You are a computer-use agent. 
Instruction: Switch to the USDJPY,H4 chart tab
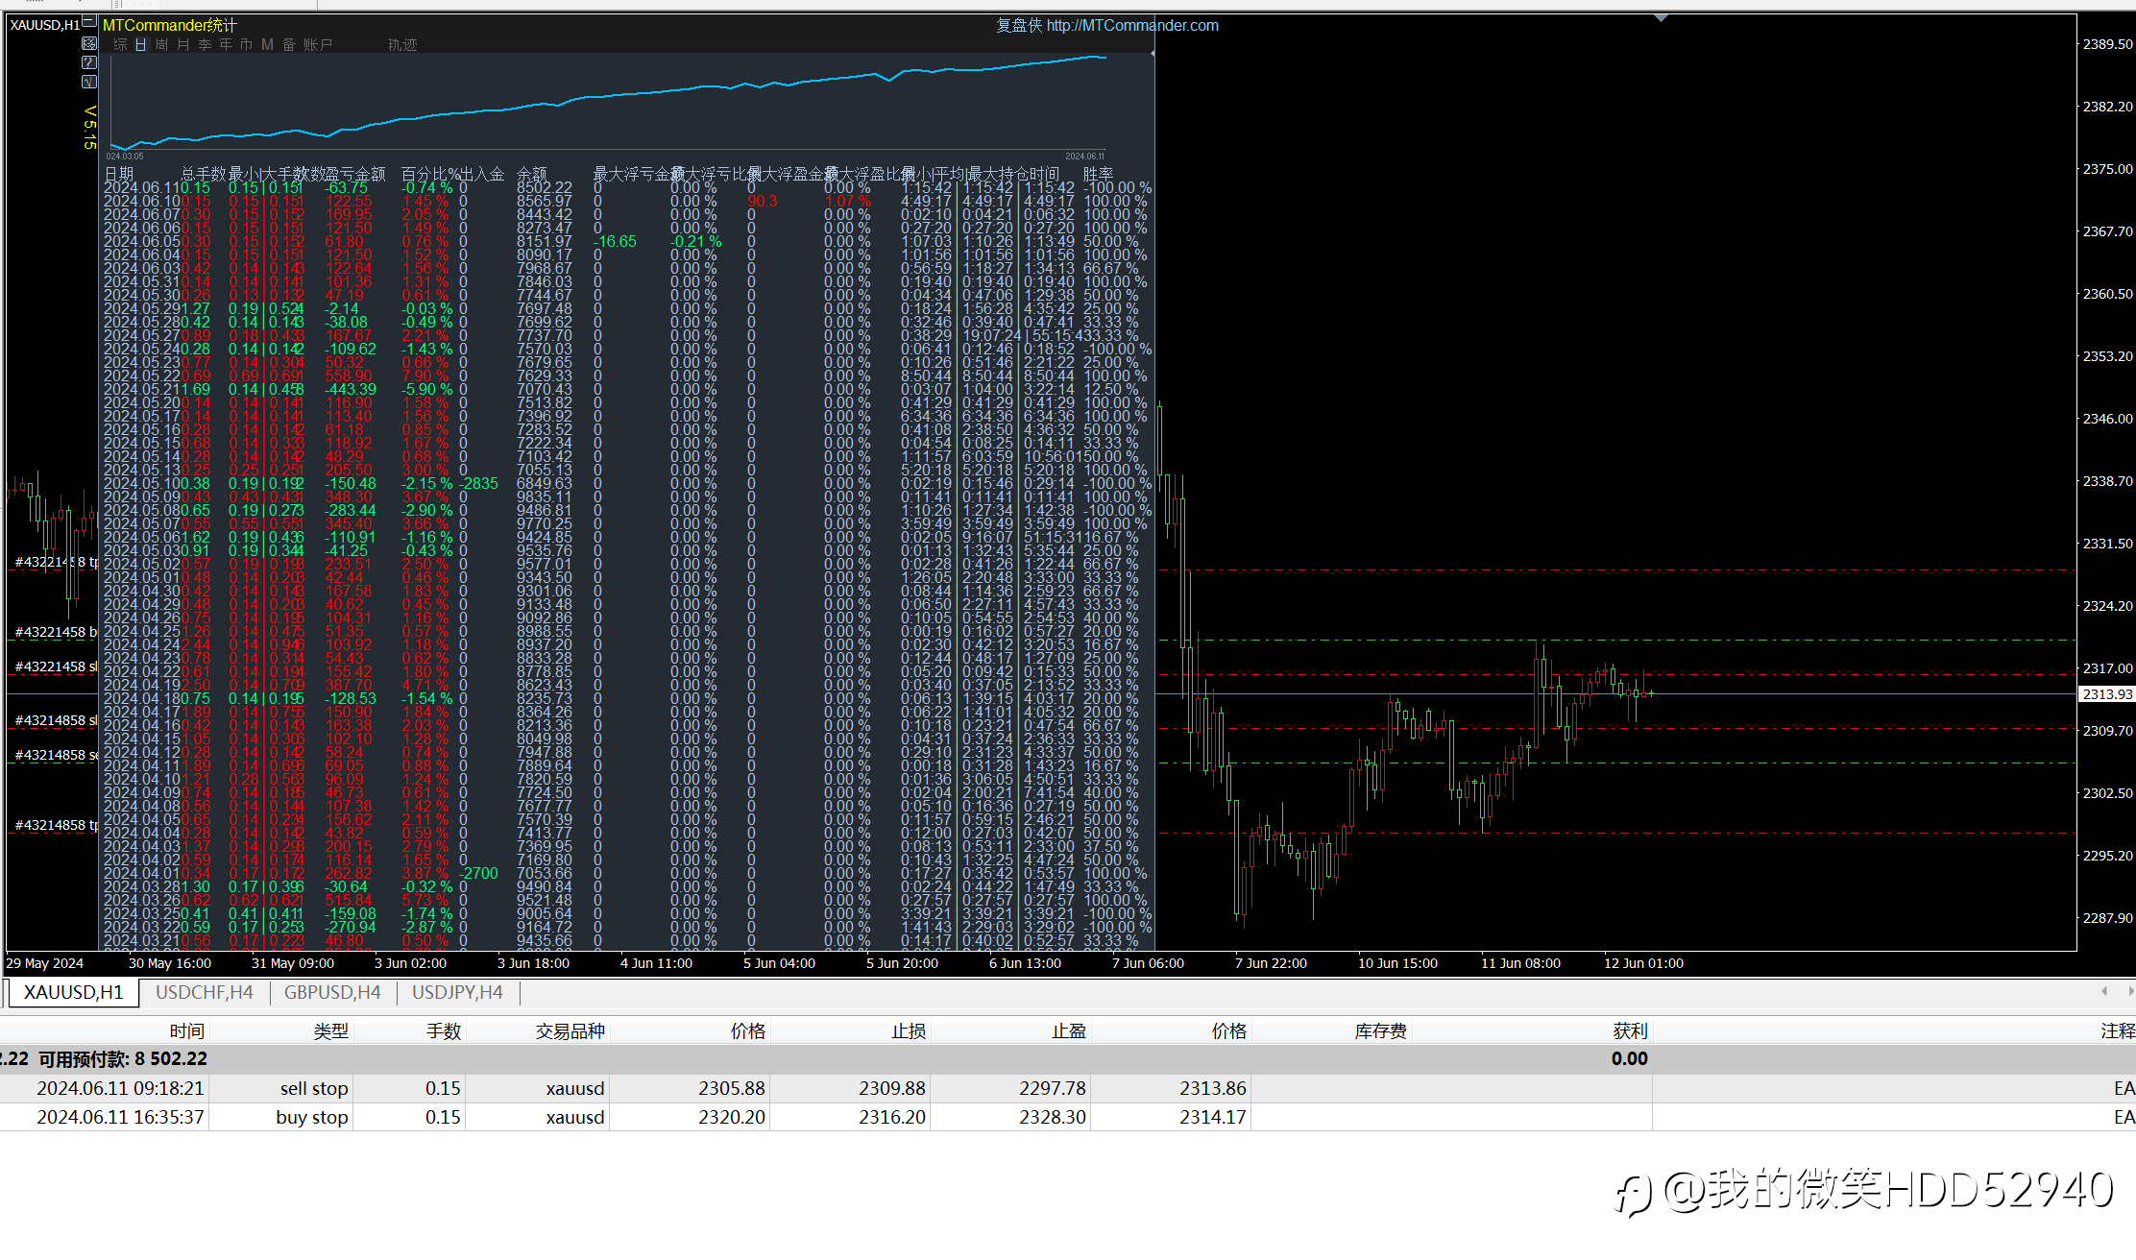pyautogui.click(x=457, y=992)
